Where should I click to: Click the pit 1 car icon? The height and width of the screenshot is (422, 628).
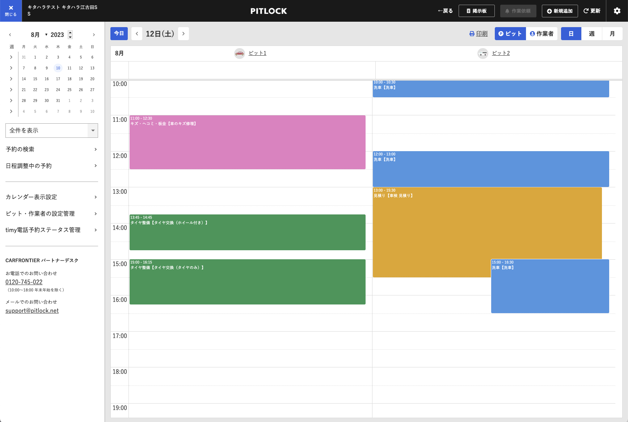[240, 54]
